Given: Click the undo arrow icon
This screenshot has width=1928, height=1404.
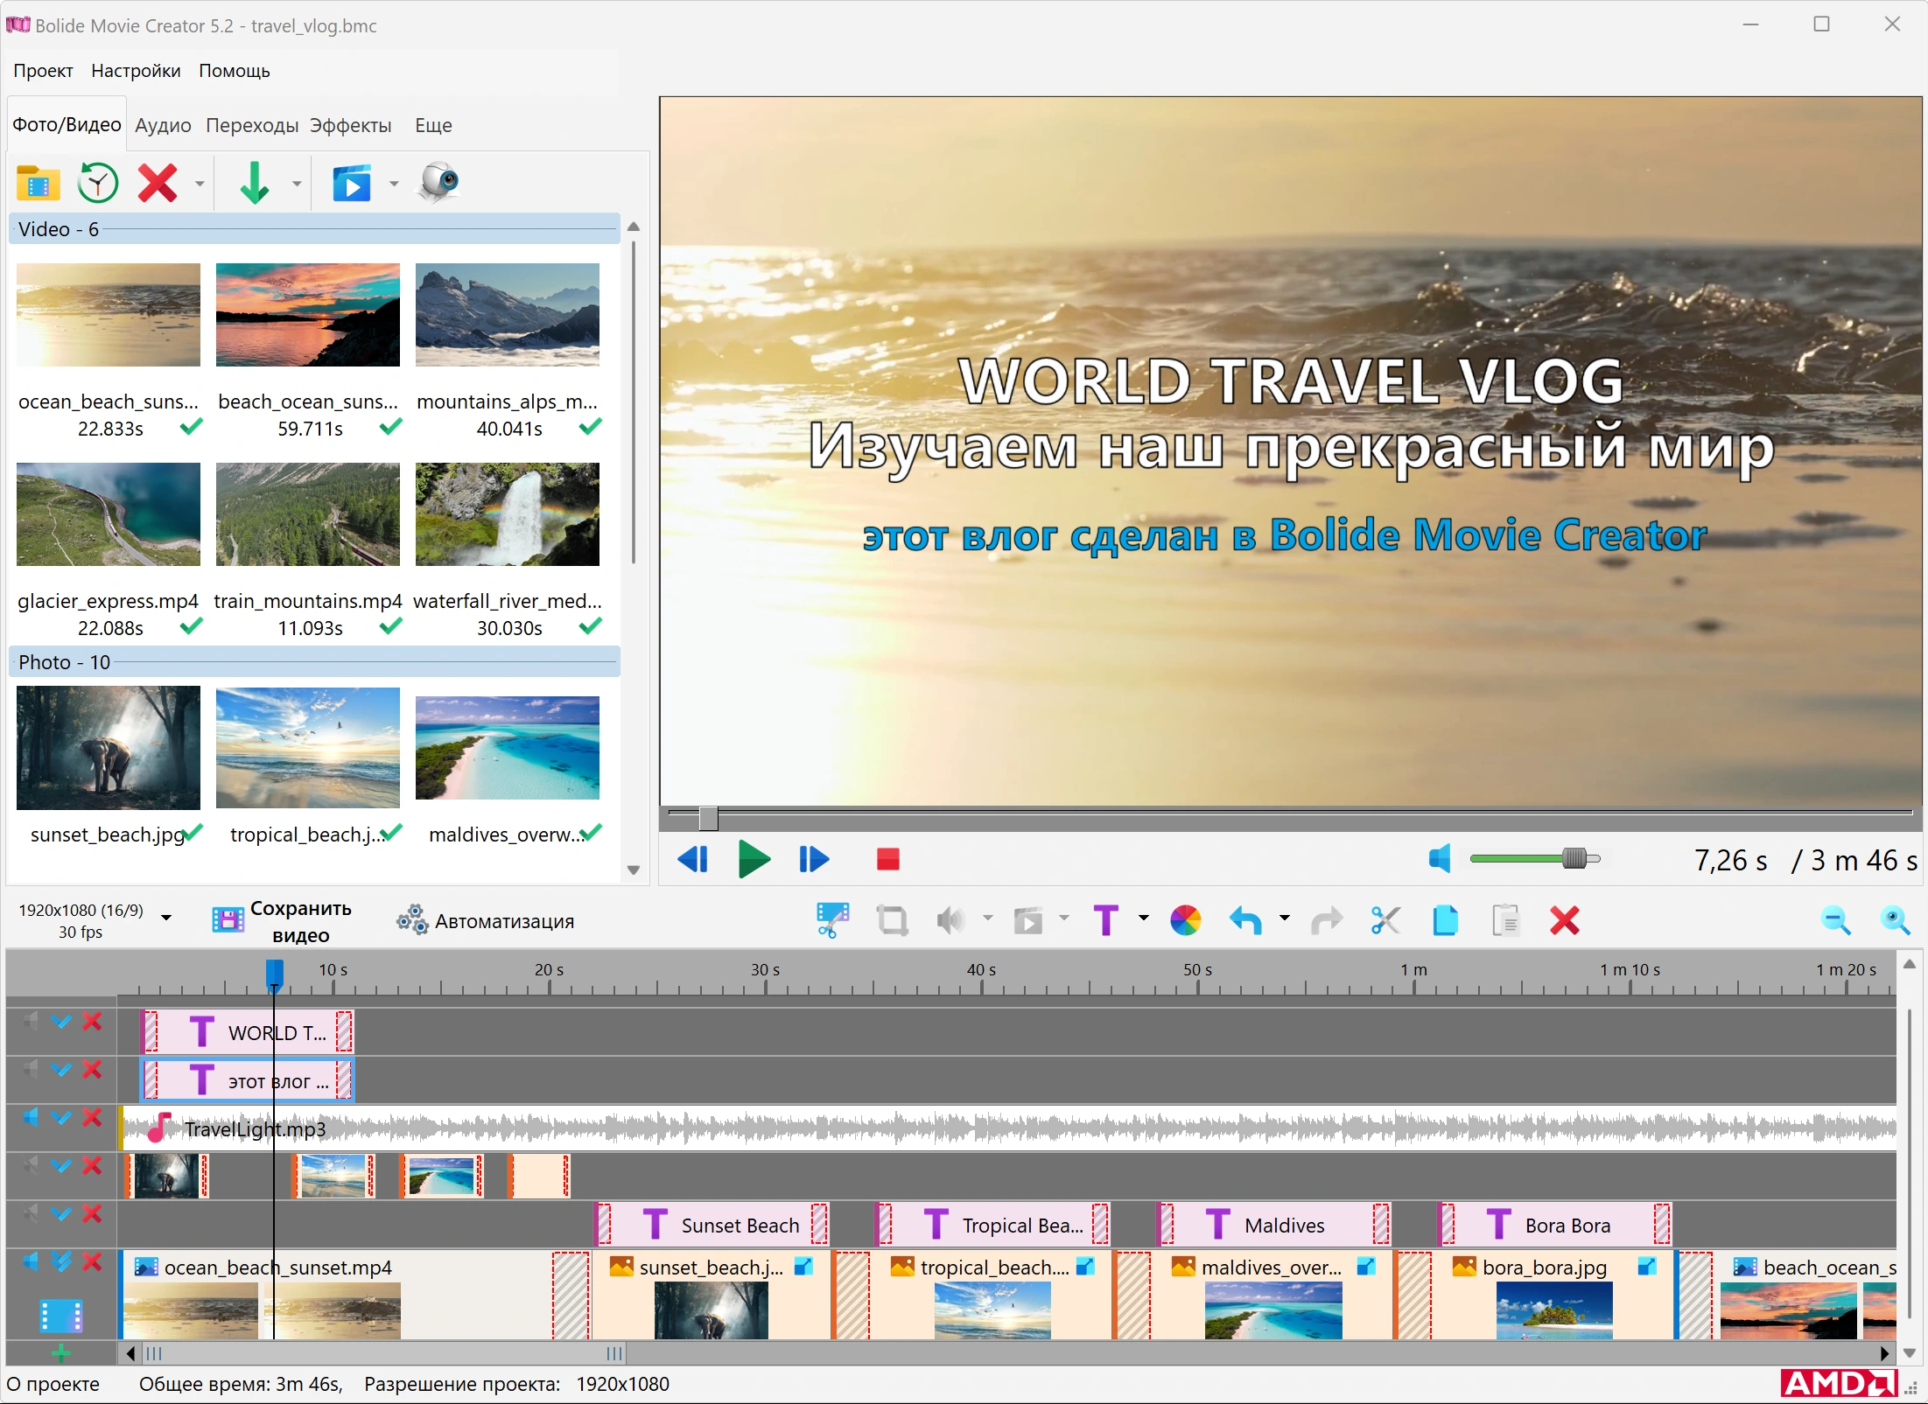Looking at the screenshot, I should 1246,920.
